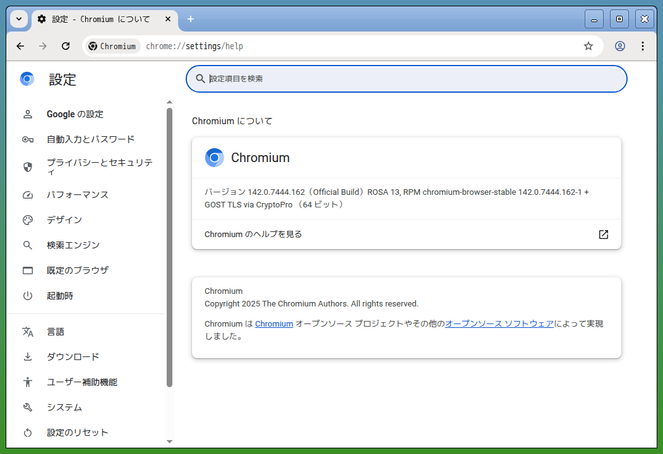Click the translate icon for 言語
This screenshot has width=663, height=454.
pyautogui.click(x=28, y=332)
